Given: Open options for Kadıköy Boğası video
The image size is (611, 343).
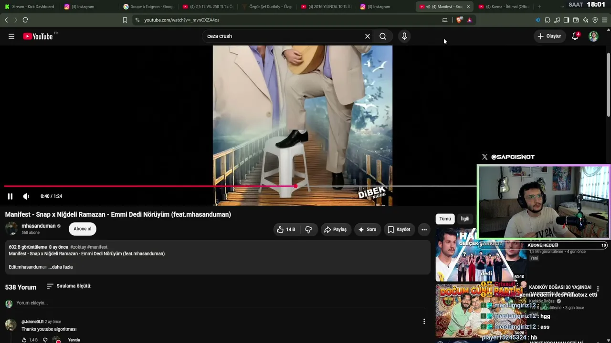Looking at the screenshot, I should click(598, 289).
